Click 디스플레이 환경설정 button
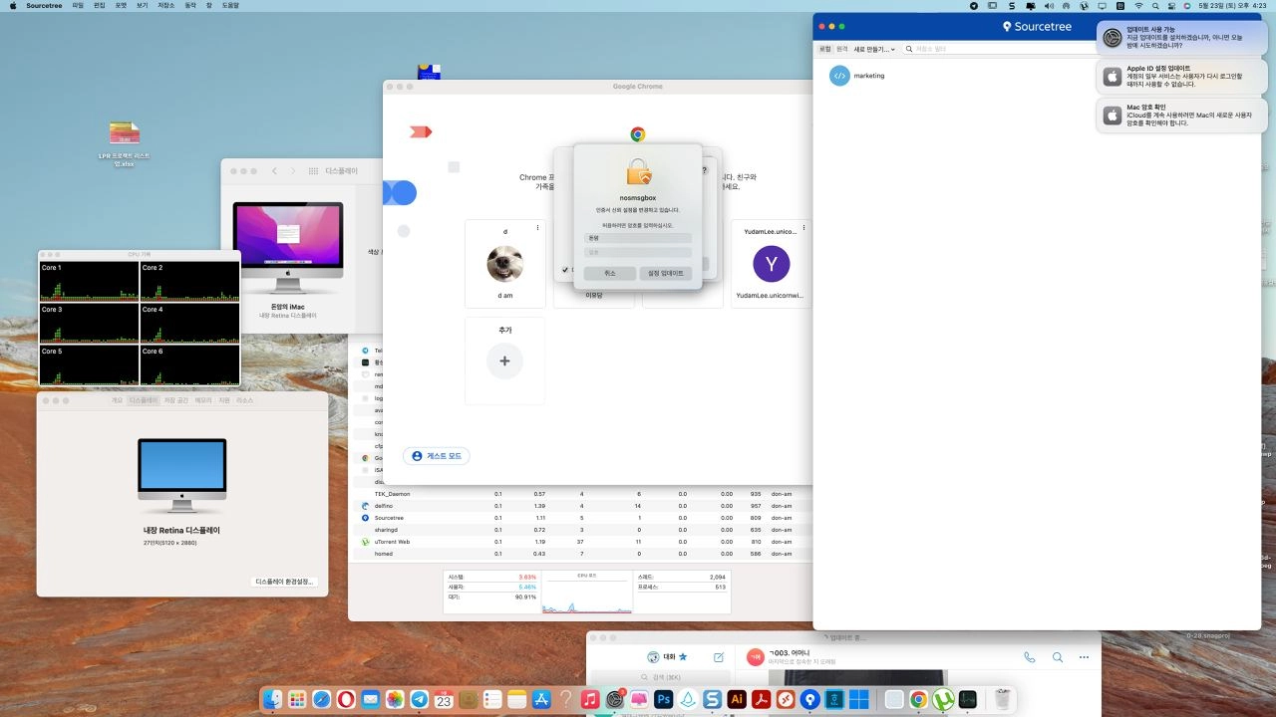The image size is (1276, 717). 286,582
